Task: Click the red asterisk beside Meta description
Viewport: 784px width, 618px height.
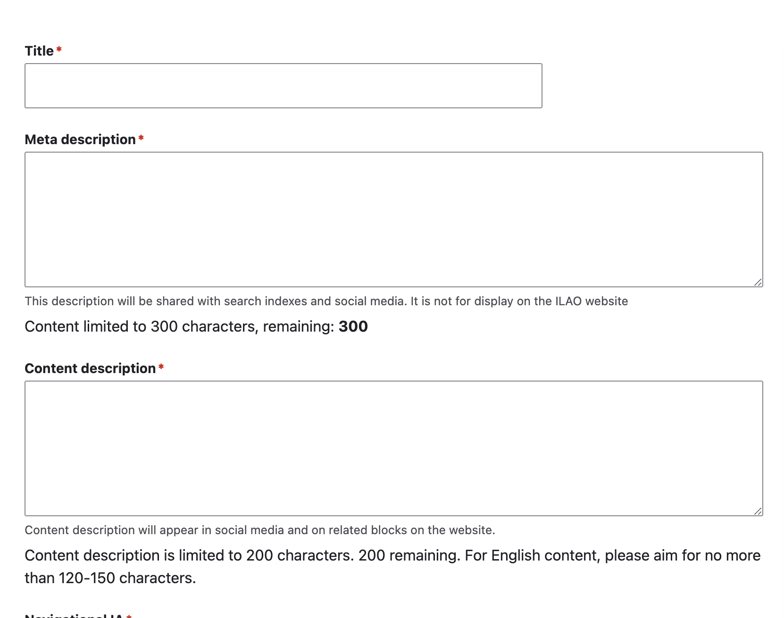Action: 141,138
